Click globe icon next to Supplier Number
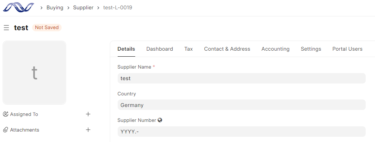Viewport: 375px width, 142px height. [160, 120]
